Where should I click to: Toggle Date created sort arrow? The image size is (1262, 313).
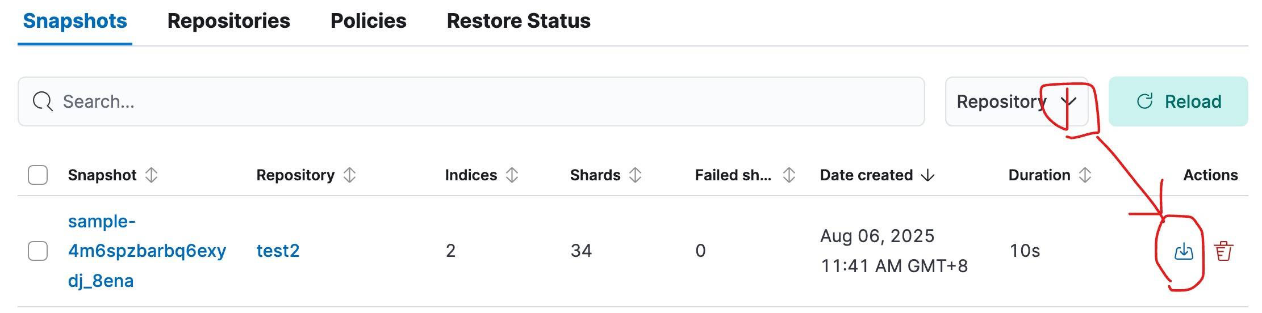tap(927, 175)
